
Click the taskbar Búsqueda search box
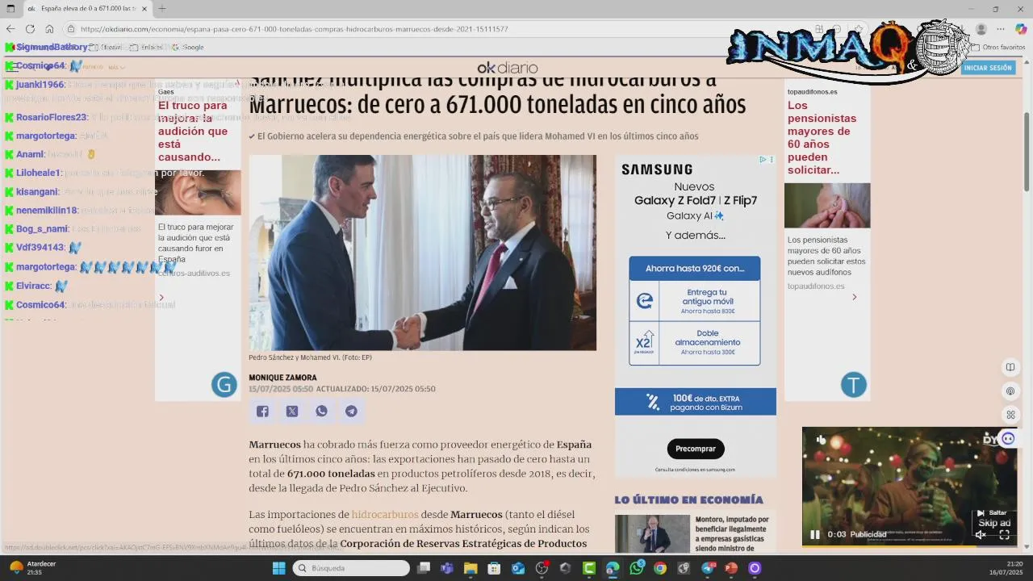(x=351, y=568)
